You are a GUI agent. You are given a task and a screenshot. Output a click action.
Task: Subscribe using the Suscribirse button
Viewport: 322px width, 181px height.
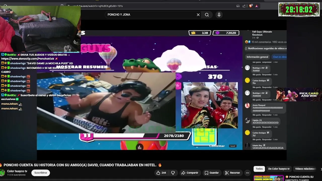coord(41,173)
